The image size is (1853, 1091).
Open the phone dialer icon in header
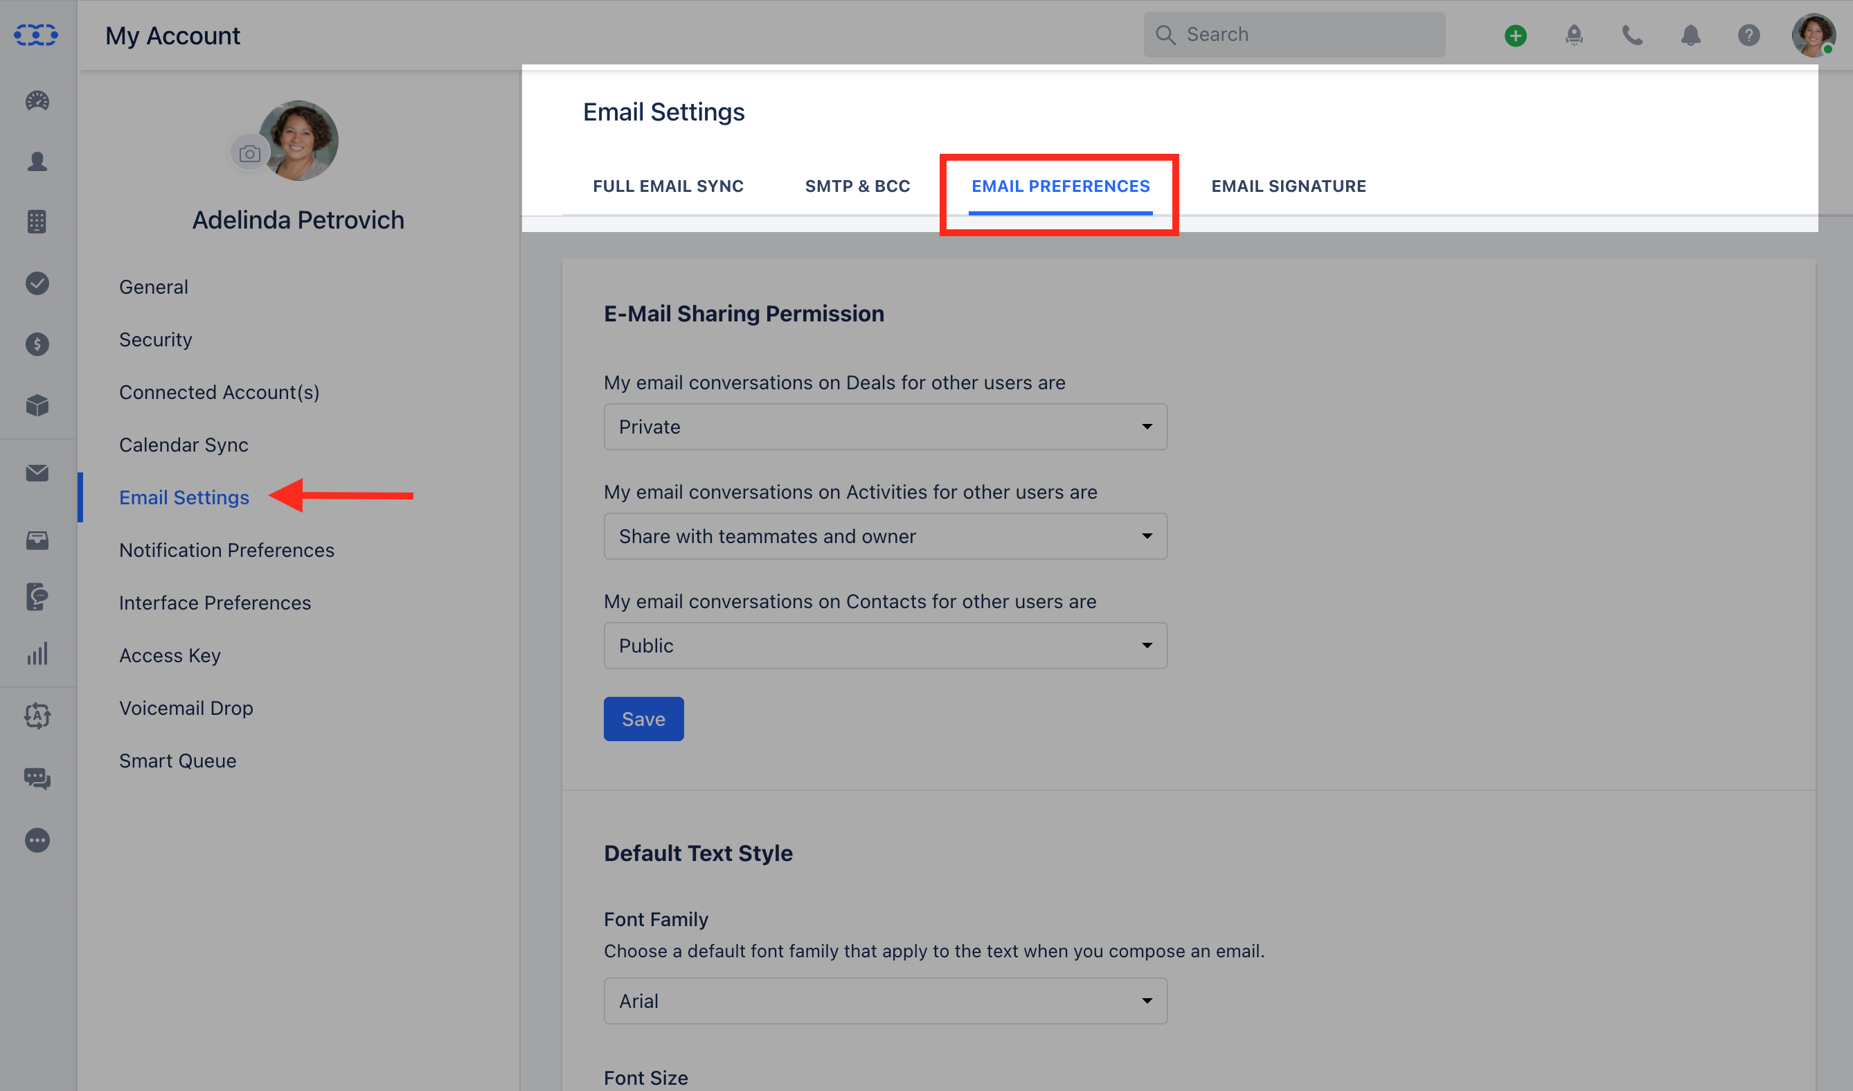[1631, 35]
